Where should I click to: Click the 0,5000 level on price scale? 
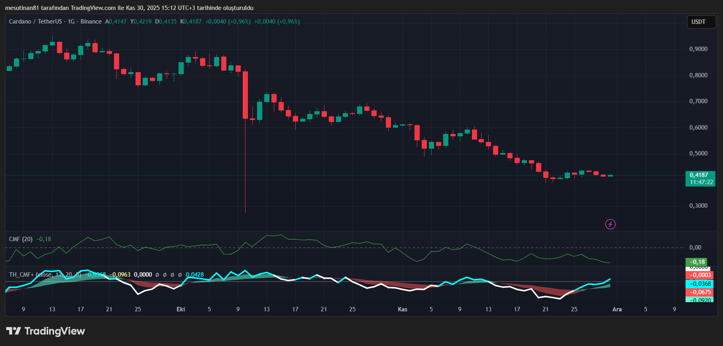(698, 153)
